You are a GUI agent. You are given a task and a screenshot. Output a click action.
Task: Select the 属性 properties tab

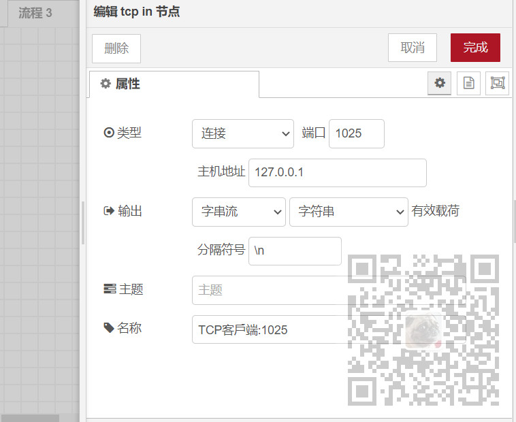click(174, 84)
